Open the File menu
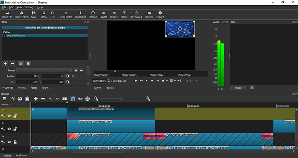This screenshot has height=158, width=298. (4, 7)
